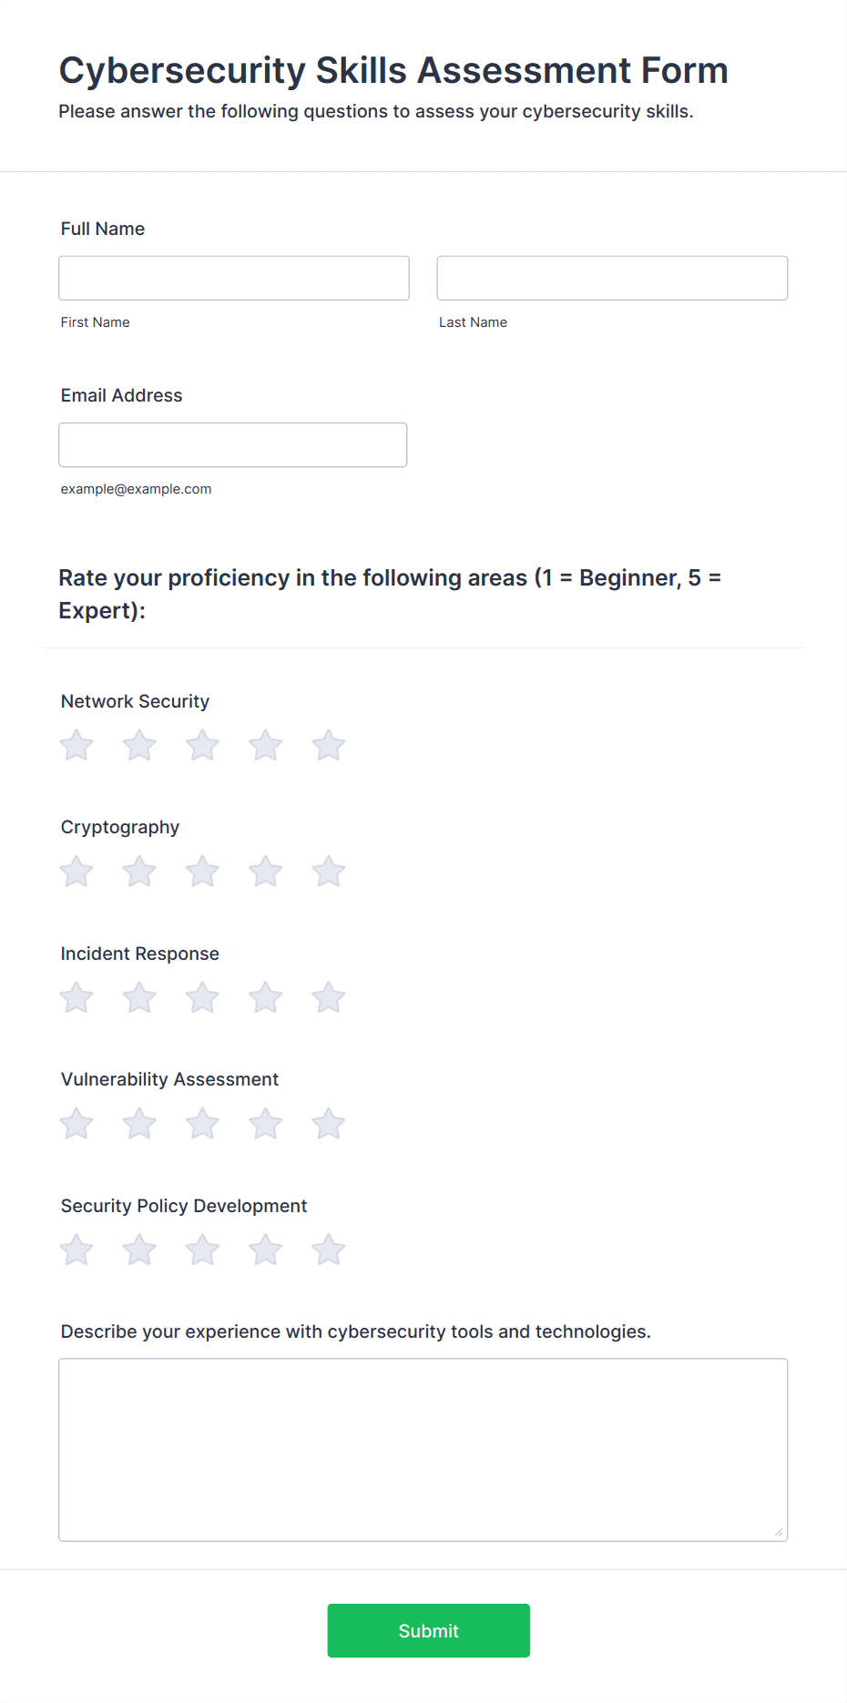
Task: Give Vulnerability Assessment five stars
Action: [x=329, y=1124]
